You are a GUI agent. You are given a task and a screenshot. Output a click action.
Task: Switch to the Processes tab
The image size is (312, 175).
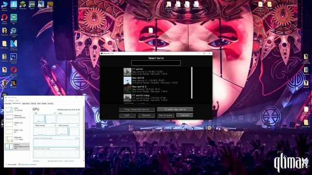point(8,104)
